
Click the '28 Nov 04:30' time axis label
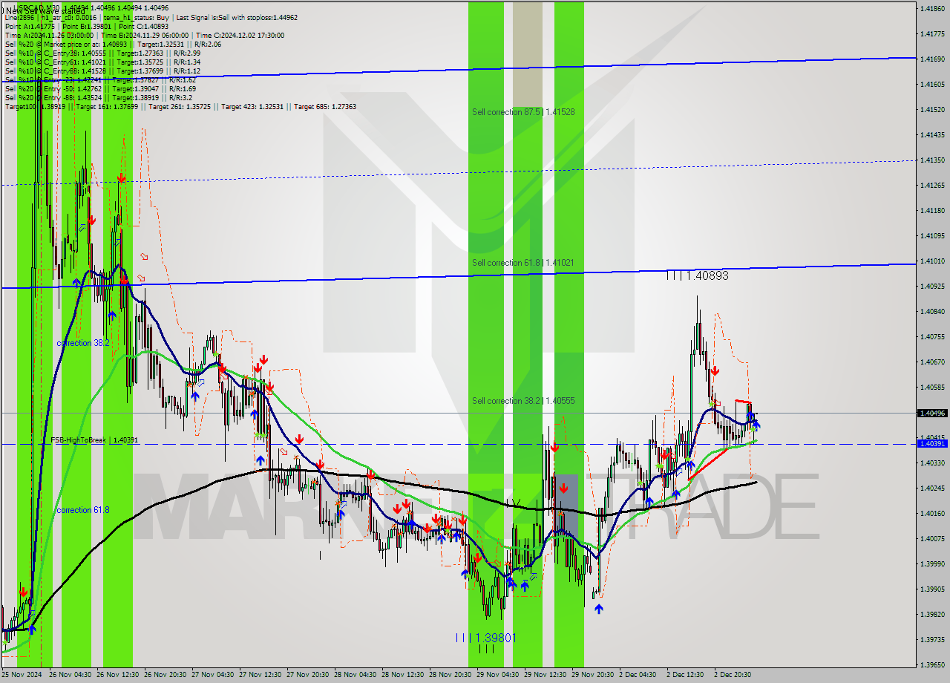pos(356,675)
